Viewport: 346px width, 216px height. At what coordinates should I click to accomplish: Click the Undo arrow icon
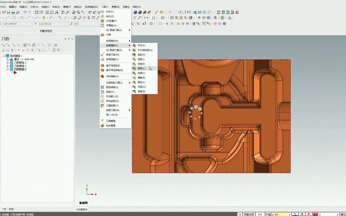pos(25,12)
